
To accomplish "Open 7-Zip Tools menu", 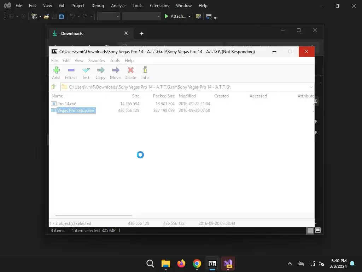I will click(115, 60).
